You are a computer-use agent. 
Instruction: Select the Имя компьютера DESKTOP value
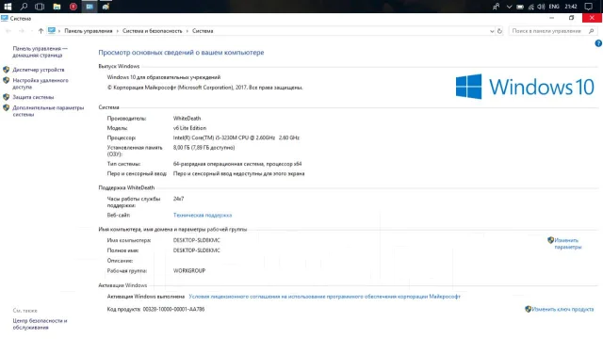197,240
